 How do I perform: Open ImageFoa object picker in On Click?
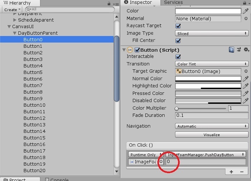coord(161,162)
